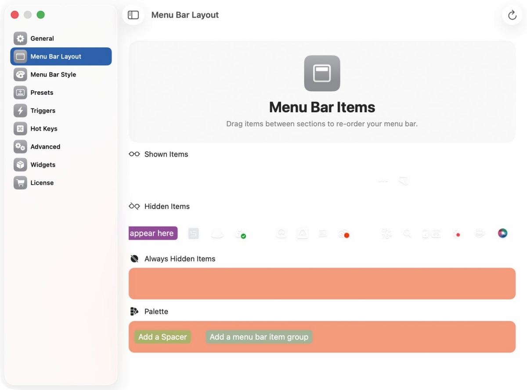Click the three-dots item in Shown Items
The height and width of the screenshot is (390, 527).
pos(383,181)
